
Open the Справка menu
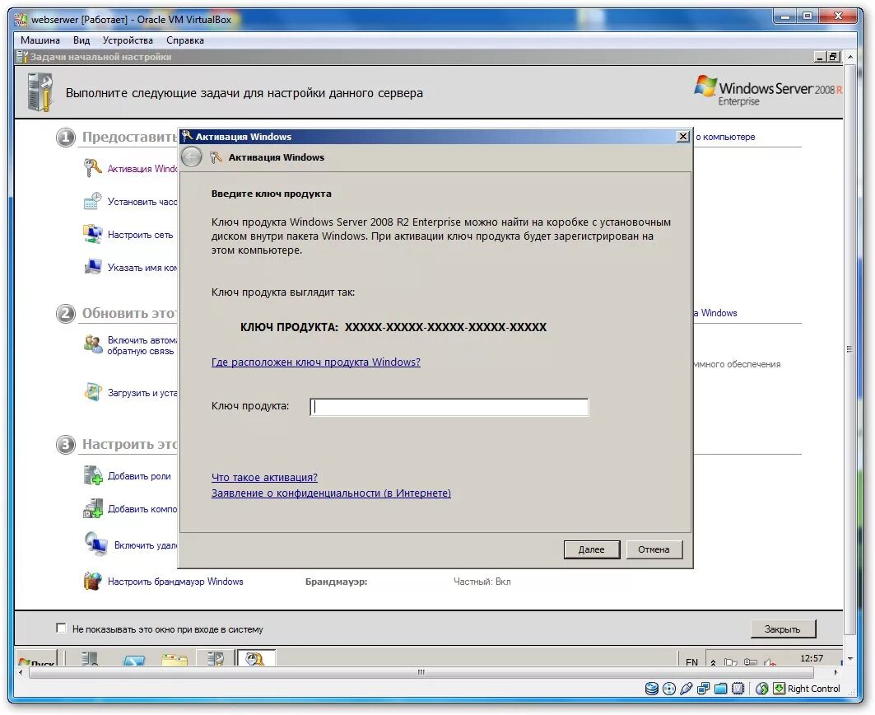184,40
